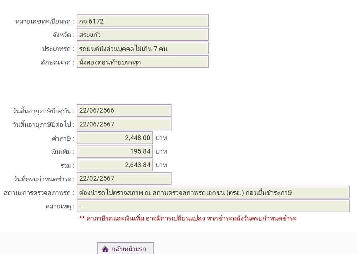Click payment due date field 22/02/2567

pyautogui.click(x=124, y=178)
